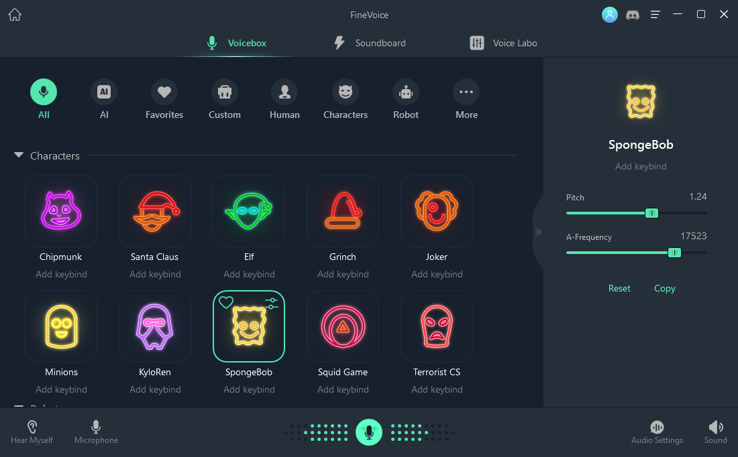Select the Joker voice
The width and height of the screenshot is (738, 457).
(437, 211)
